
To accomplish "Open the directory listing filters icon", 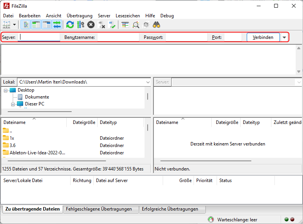I will 125,25.
